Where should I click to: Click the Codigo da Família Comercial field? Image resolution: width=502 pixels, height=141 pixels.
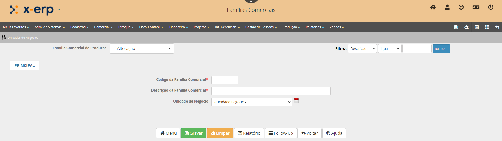pos(224,80)
